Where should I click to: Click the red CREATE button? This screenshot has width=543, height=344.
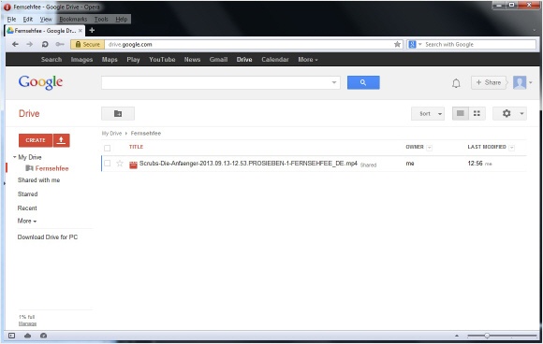pyautogui.click(x=36, y=140)
